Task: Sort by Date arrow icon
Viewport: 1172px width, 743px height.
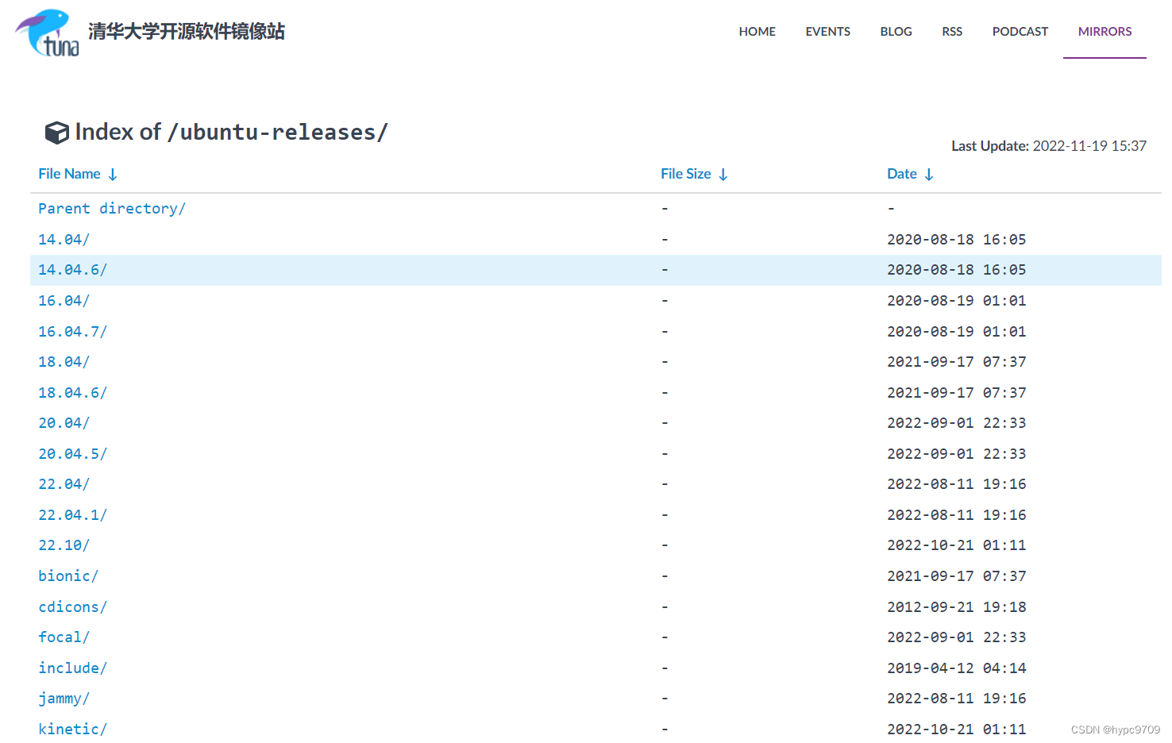Action: coord(928,175)
